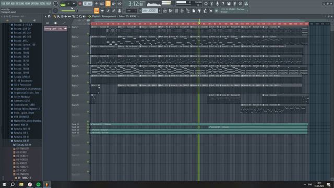Open the Piano roll icon
The height and width of the screenshot is (188, 334).
click(x=171, y=10)
